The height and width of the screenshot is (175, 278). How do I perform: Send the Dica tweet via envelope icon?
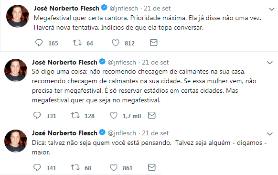click(x=151, y=167)
